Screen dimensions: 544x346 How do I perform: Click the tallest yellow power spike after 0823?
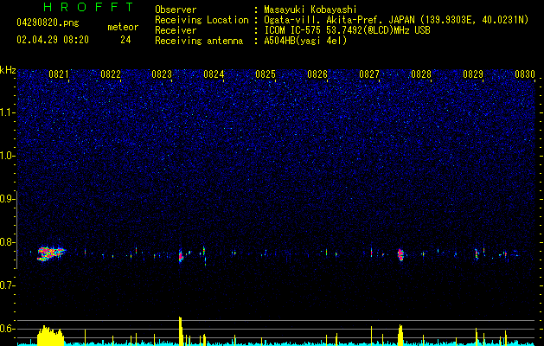pos(181,331)
